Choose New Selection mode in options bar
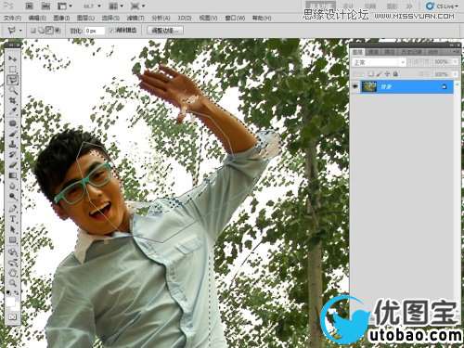 [33, 31]
